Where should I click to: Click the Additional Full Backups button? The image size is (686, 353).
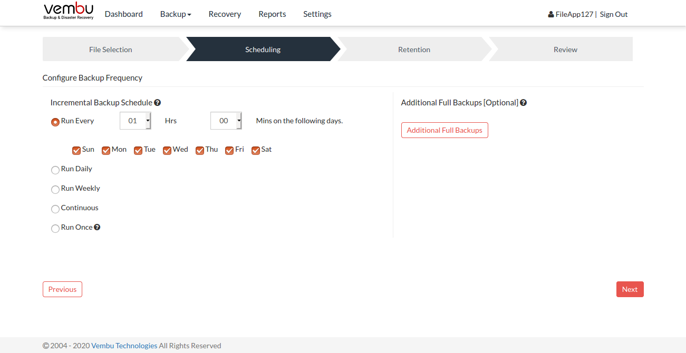click(445, 130)
